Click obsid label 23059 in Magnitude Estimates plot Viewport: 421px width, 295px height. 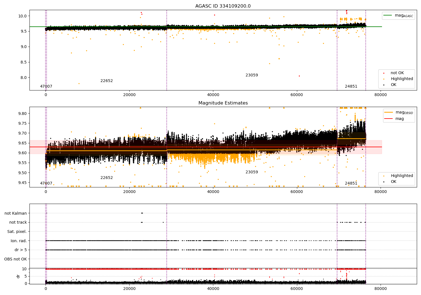tap(252, 172)
